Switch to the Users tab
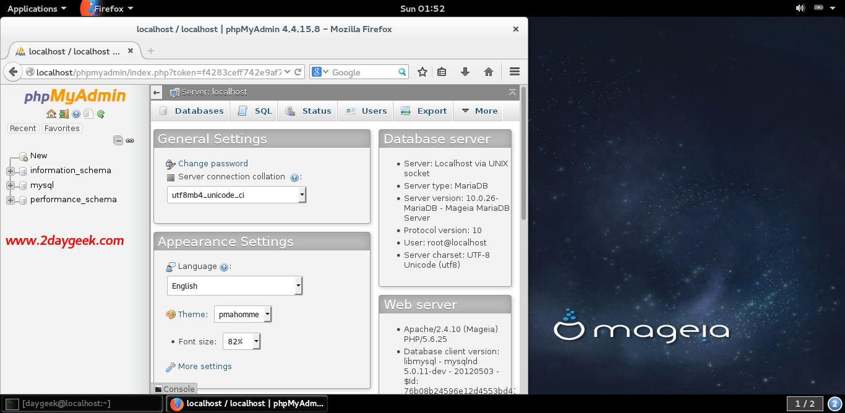The height and width of the screenshot is (413, 845). point(366,111)
